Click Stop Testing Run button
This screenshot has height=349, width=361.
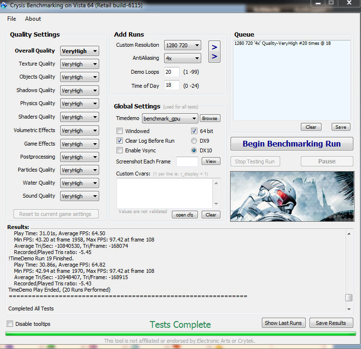pos(255,161)
